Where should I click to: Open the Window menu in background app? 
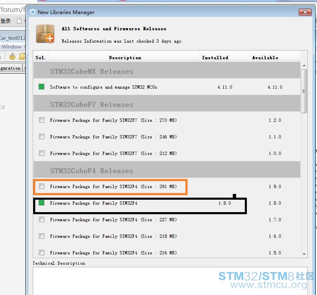12,47
